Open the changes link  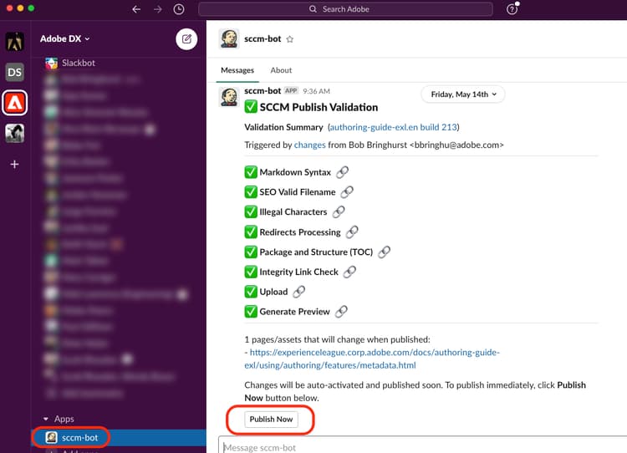point(309,145)
